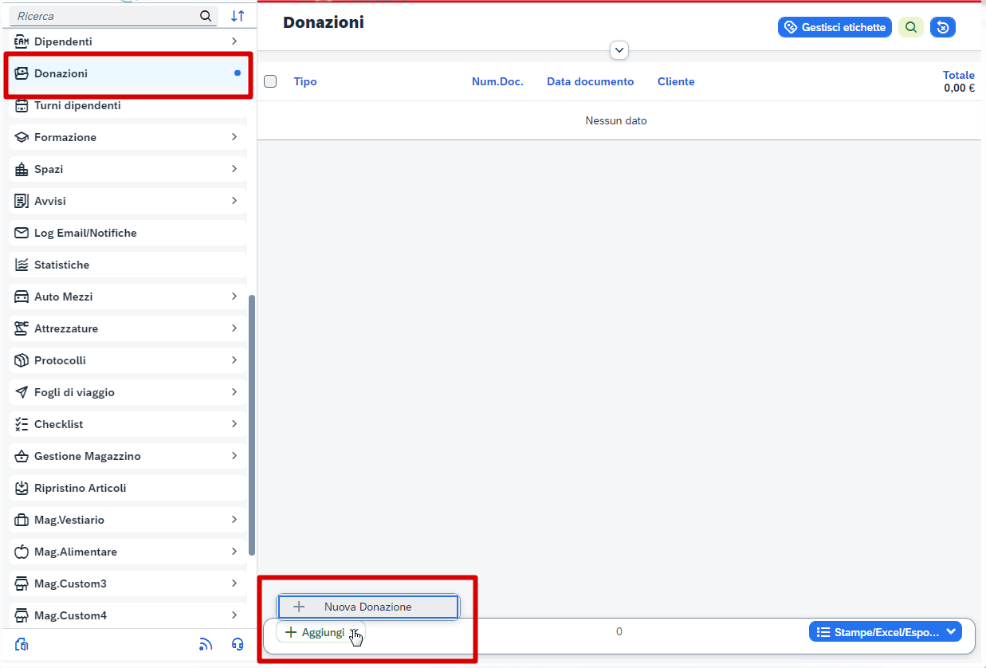986x668 pixels.
Task: Toggle the select-all checkbox in table header
Action: pos(270,81)
